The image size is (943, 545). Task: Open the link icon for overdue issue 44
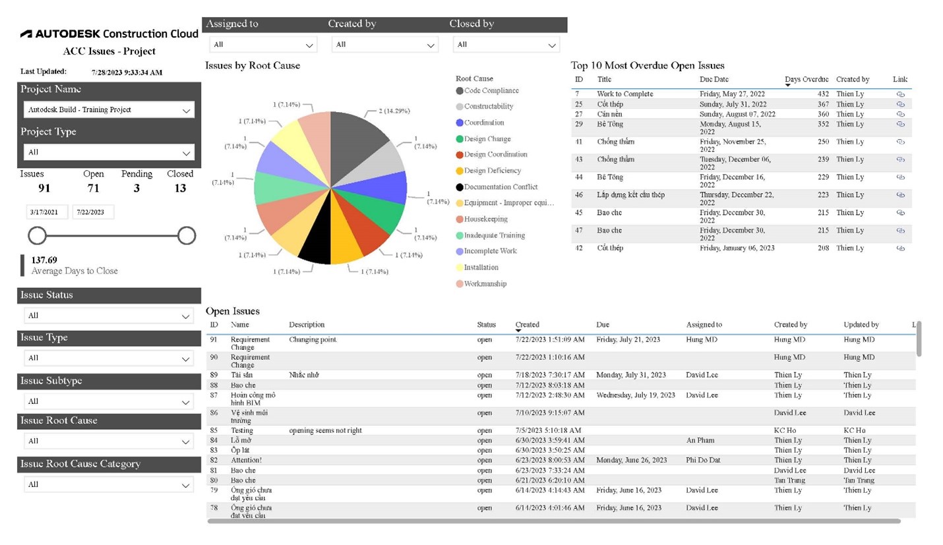(900, 177)
